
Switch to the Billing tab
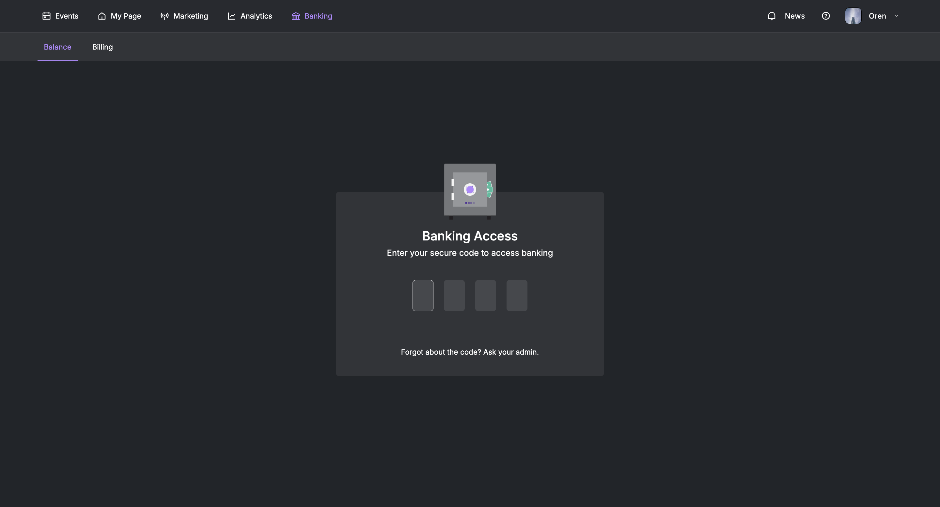point(102,47)
